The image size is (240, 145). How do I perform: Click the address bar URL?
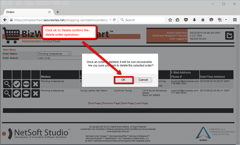61,20
